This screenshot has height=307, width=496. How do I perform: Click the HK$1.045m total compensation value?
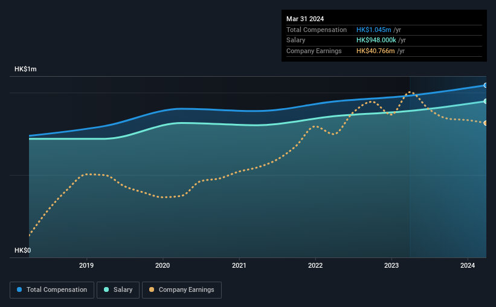[x=373, y=30]
